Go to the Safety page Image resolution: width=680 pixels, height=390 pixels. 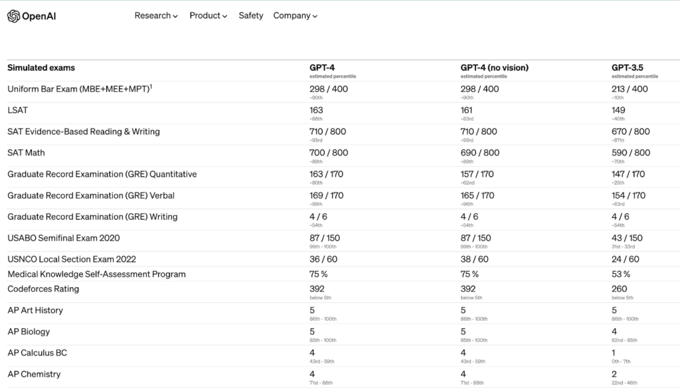pos(251,15)
